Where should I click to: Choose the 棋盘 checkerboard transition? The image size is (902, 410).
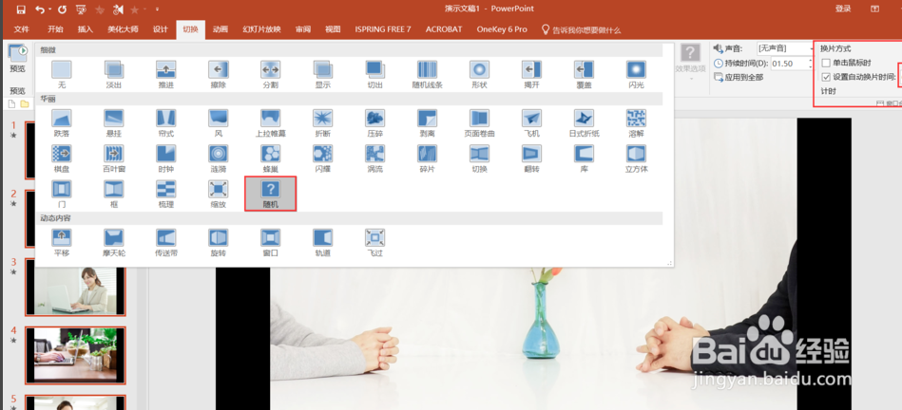tap(62, 158)
